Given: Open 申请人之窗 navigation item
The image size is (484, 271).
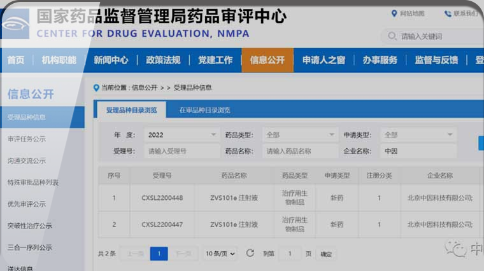Looking at the screenshot, I should click(x=324, y=60).
